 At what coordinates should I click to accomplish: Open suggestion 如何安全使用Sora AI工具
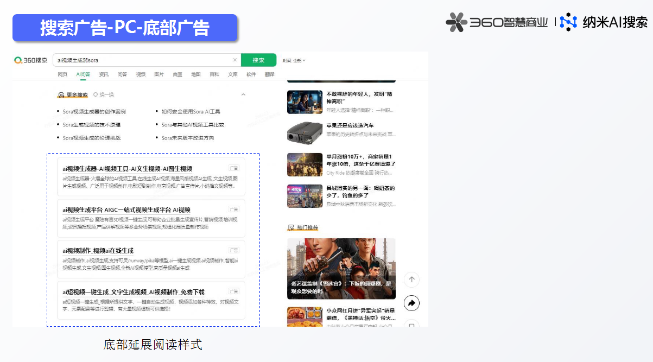point(191,111)
